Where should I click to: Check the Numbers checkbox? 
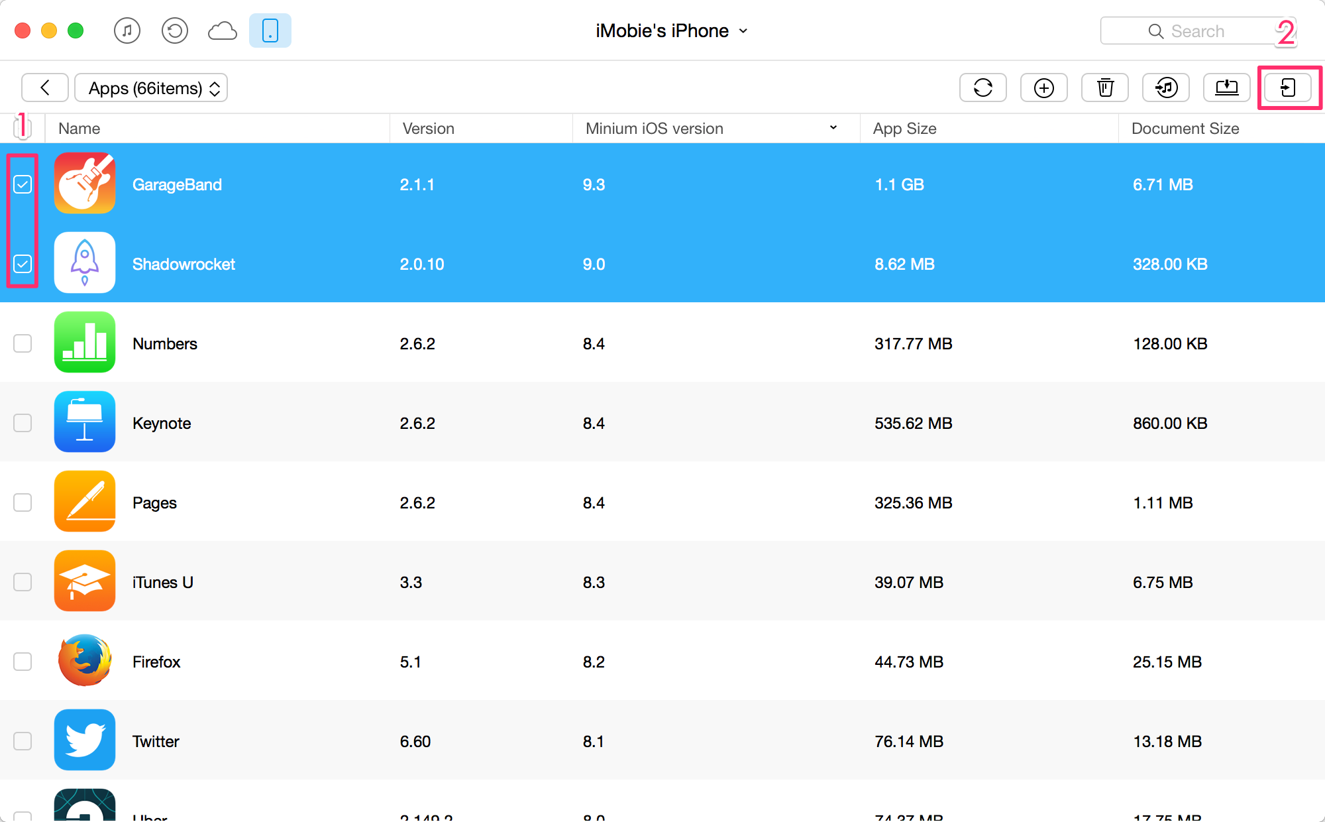coord(23,343)
